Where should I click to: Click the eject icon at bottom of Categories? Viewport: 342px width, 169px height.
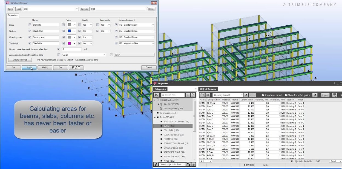pos(193,164)
